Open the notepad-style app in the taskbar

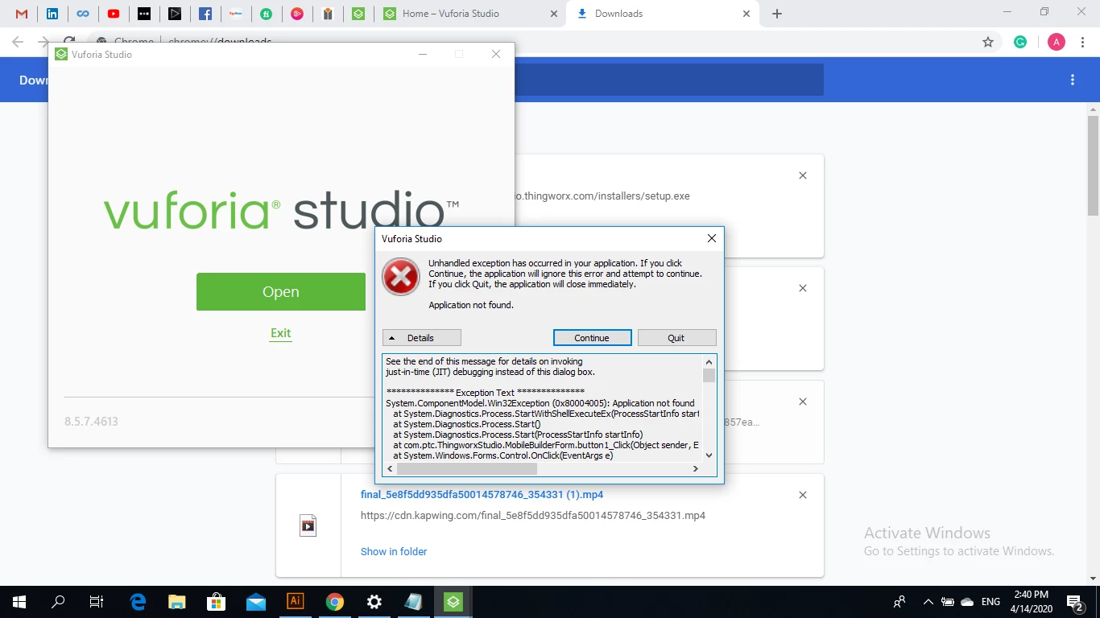413,602
